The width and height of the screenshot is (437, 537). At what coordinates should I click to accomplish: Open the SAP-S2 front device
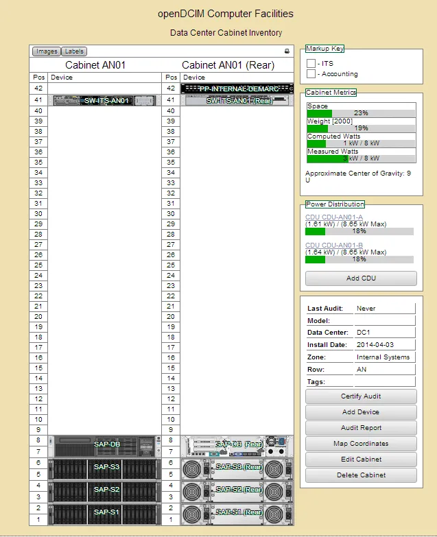[106, 491]
